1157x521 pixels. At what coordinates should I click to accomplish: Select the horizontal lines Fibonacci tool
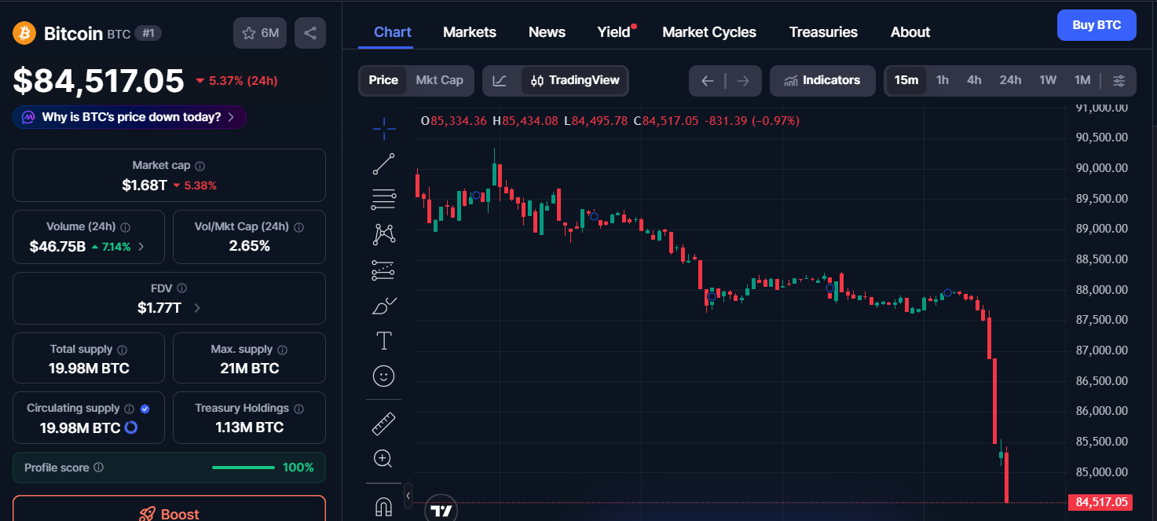point(383,200)
